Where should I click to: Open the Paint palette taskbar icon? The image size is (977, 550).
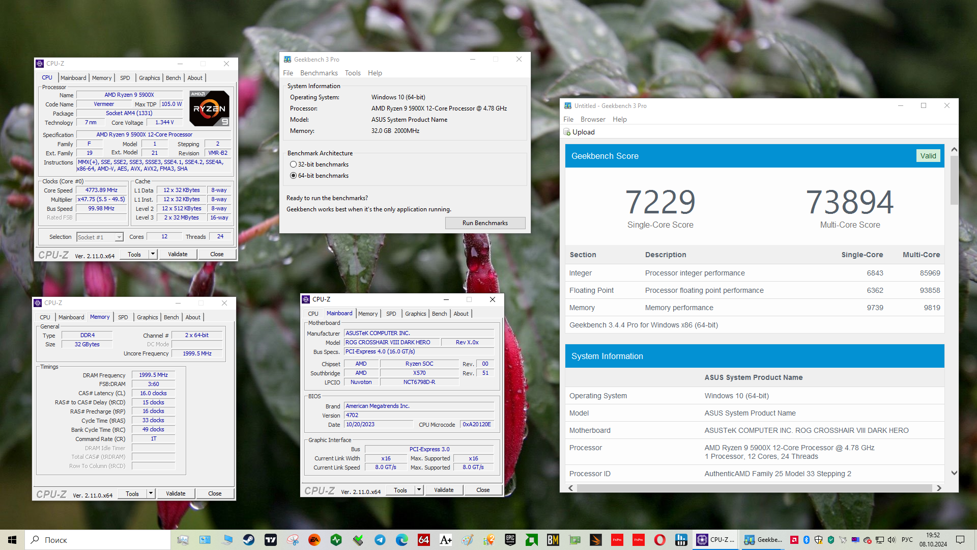pyautogui.click(x=468, y=540)
